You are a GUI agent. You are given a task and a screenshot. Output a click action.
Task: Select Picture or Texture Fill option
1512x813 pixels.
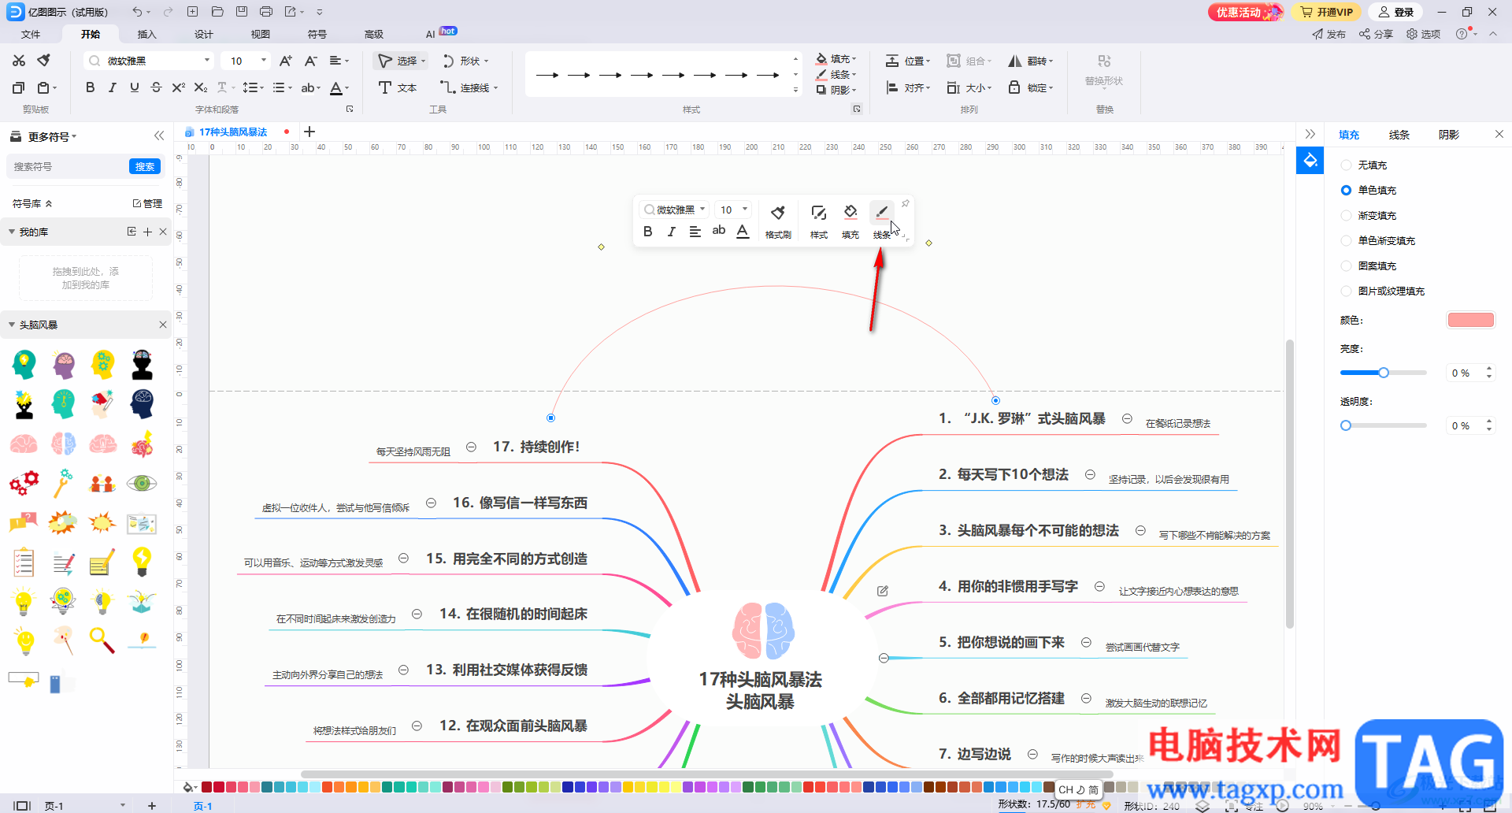pyautogui.click(x=1346, y=291)
